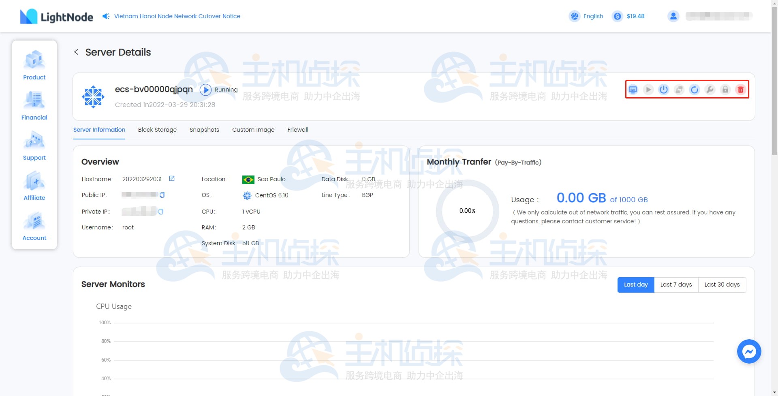Click the wrench repair icon in server toolbar
778x396 pixels.
pyautogui.click(x=710, y=90)
